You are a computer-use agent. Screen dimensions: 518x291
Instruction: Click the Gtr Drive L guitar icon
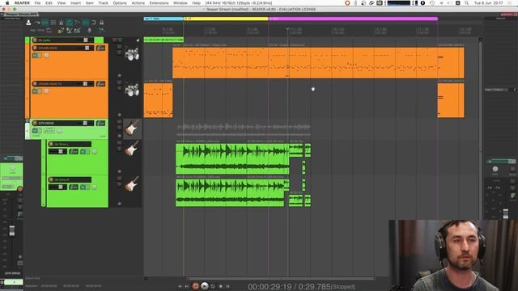click(x=132, y=148)
